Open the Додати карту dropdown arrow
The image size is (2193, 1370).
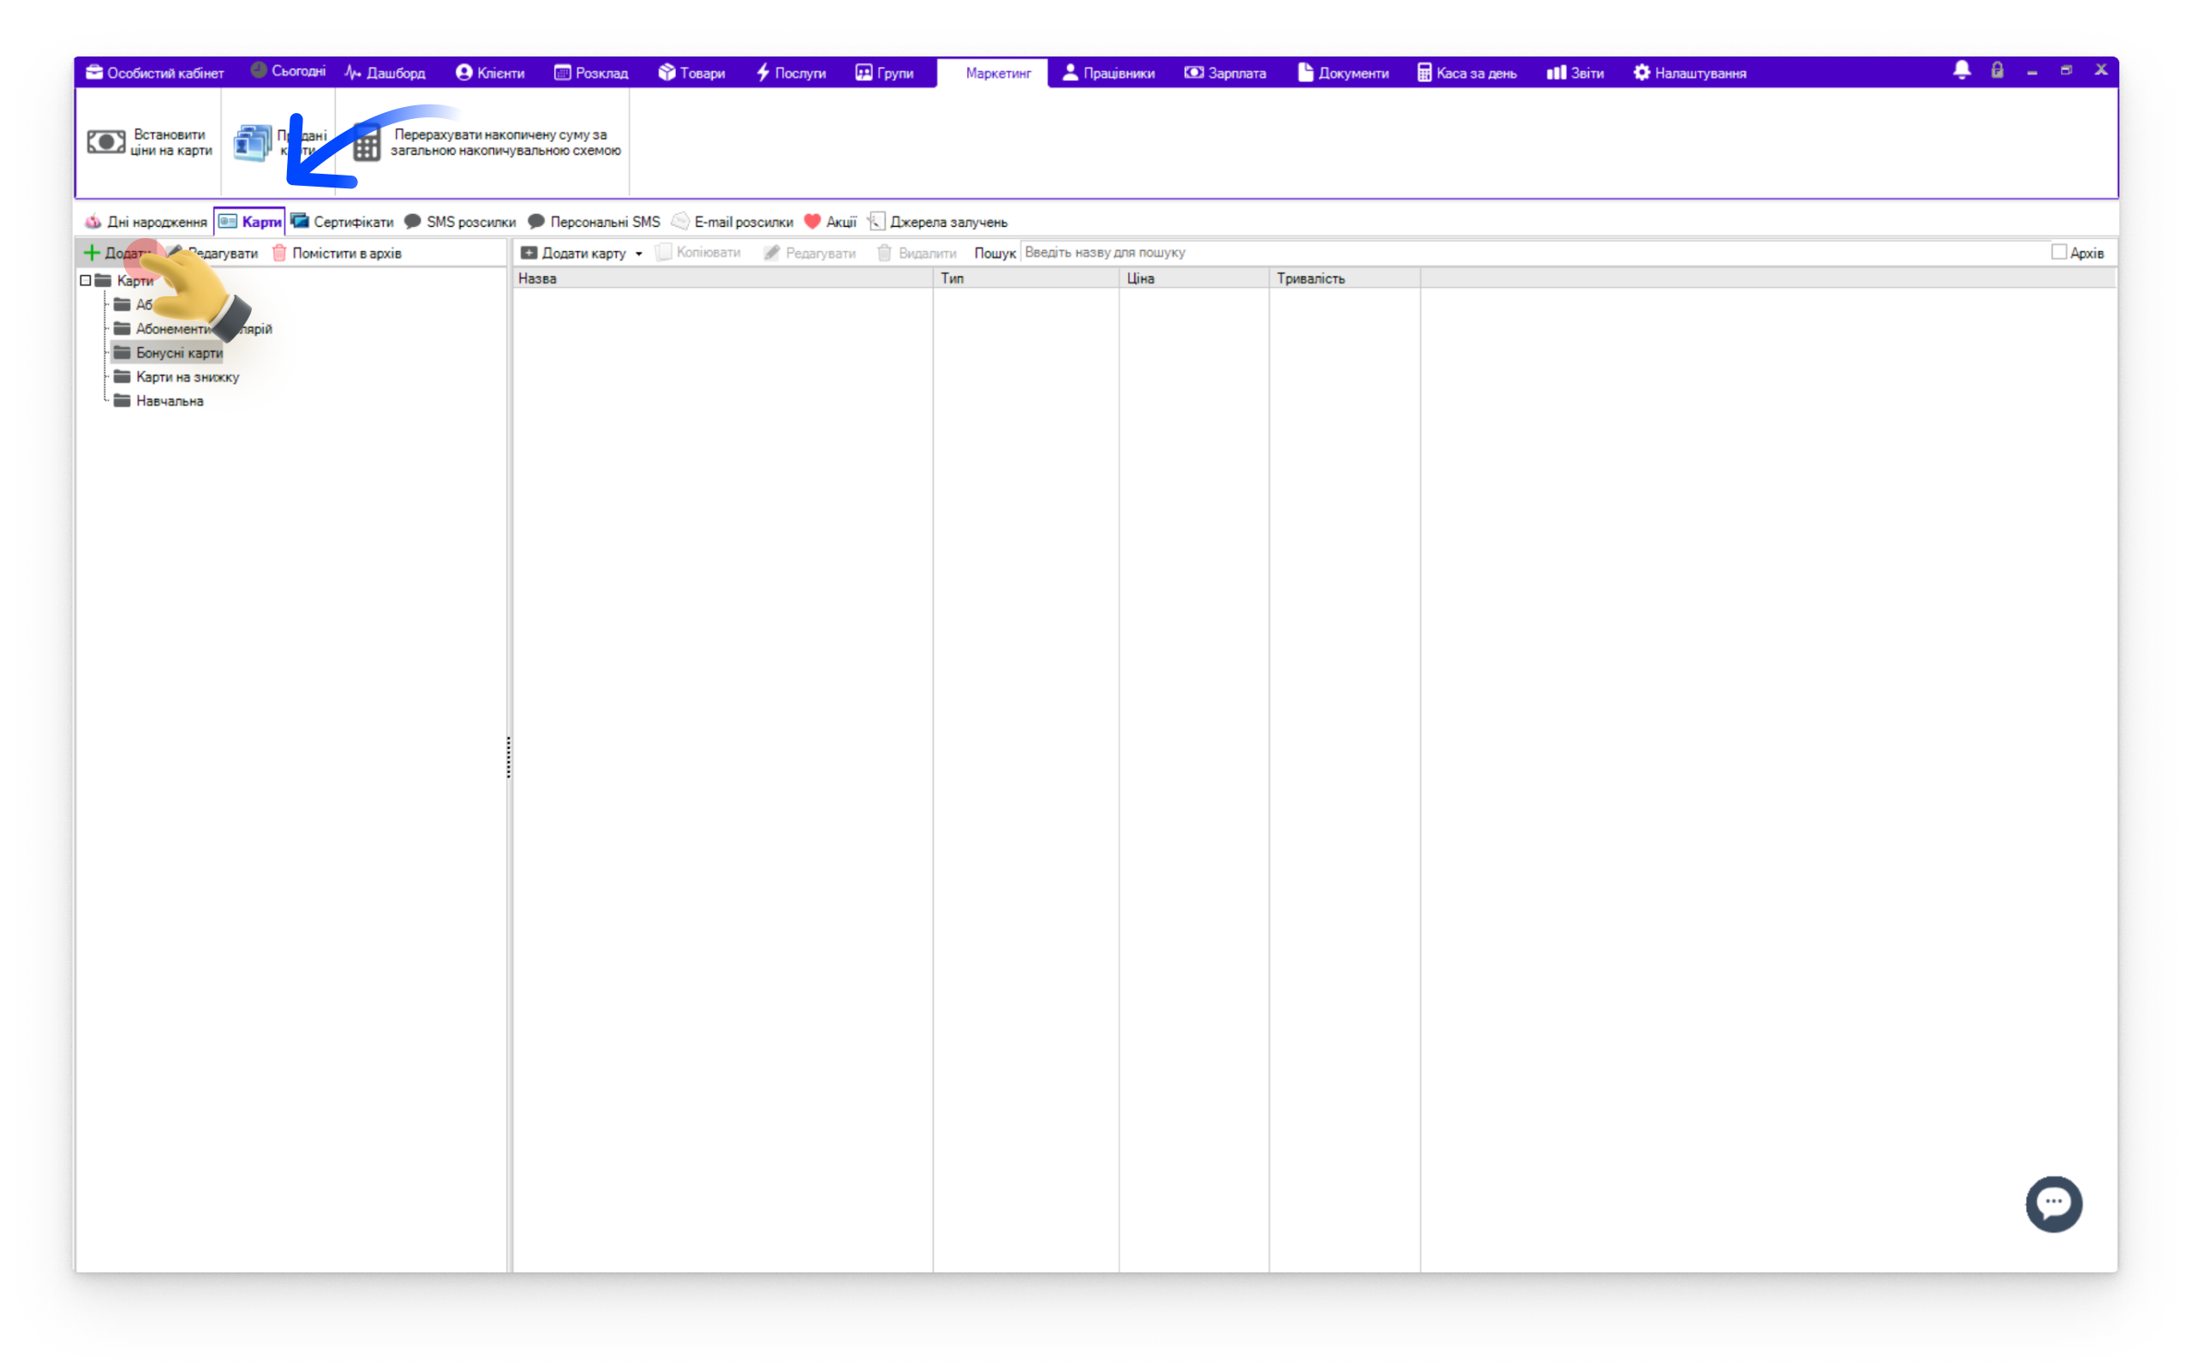pos(639,253)
